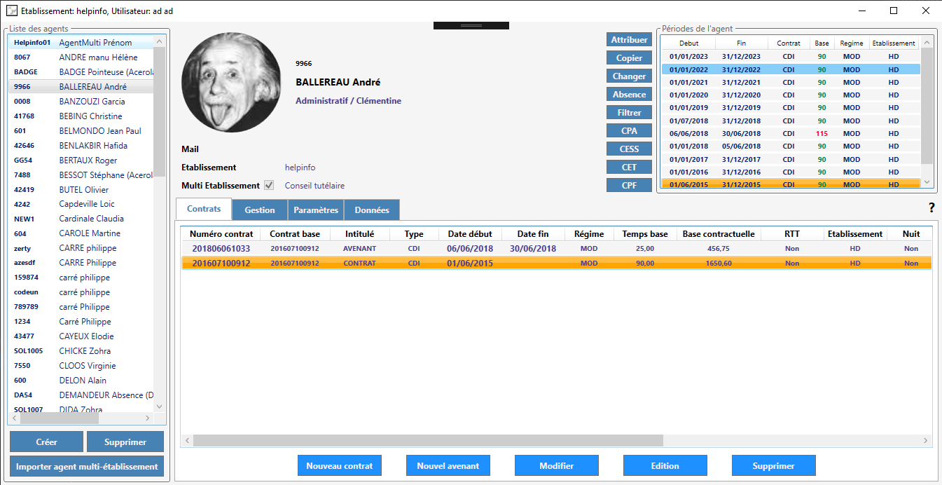This screenshot has width=942, height=485.
Task: Click the application icon in title bar
Action: pos(11,11)
